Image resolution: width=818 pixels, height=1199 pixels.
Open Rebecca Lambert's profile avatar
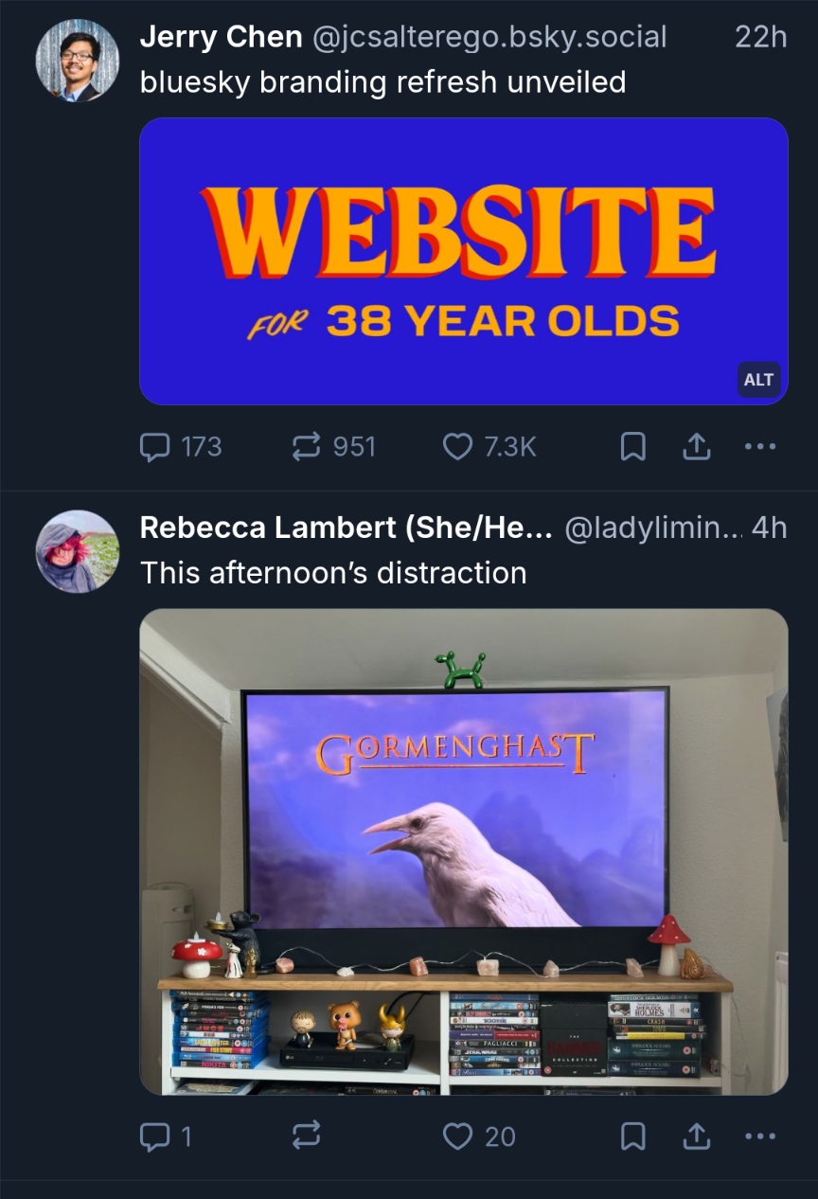tap(78, 551)
